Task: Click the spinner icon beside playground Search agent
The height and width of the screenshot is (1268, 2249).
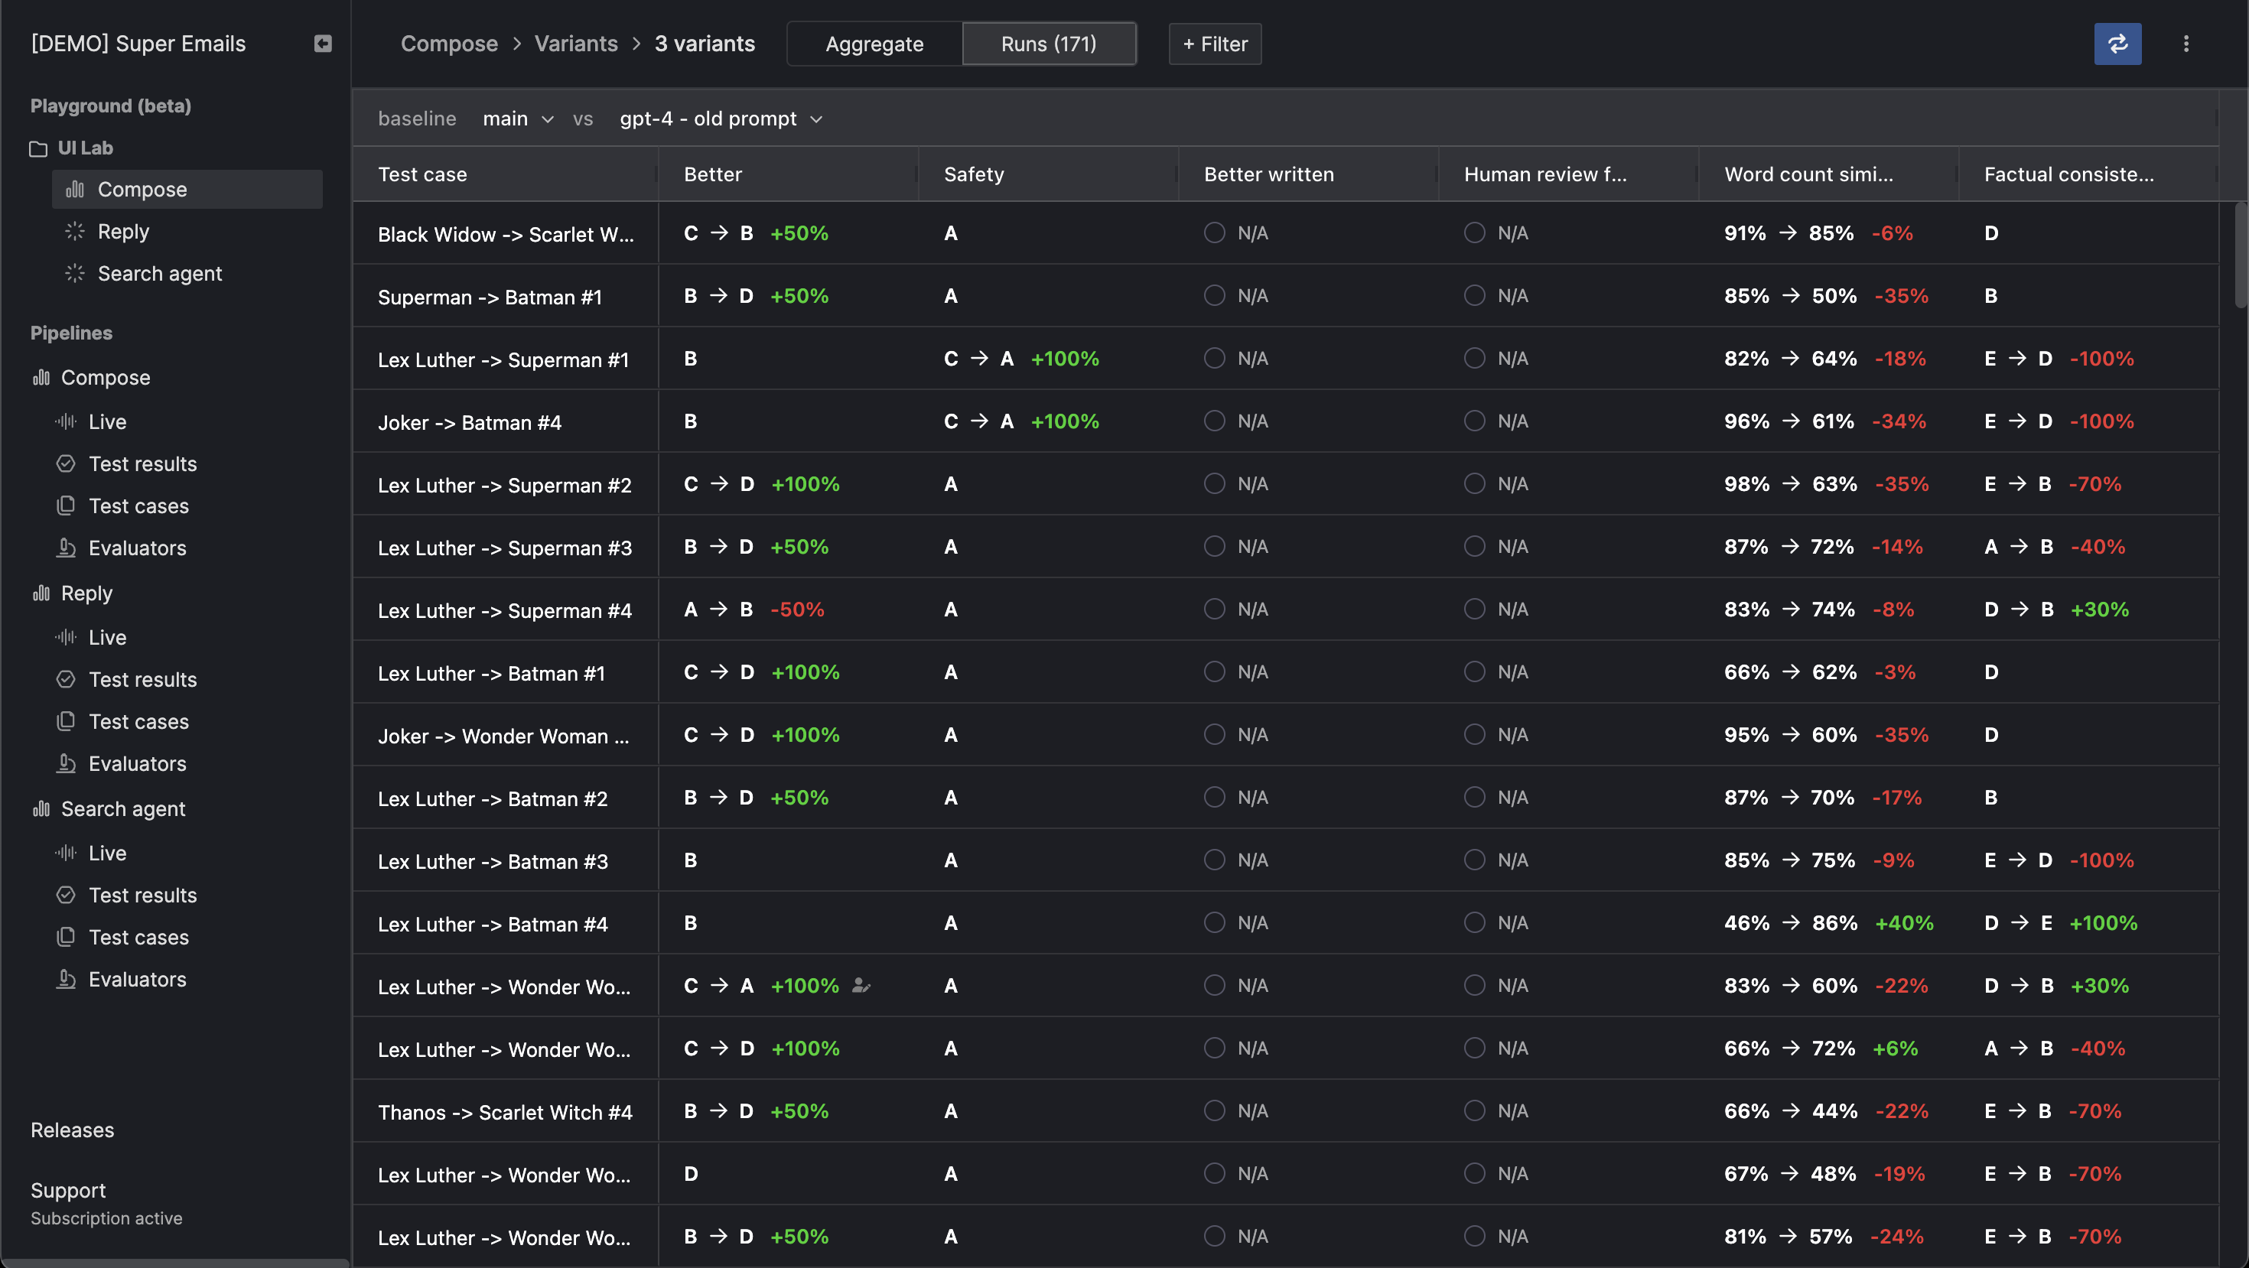Action: 75,273
